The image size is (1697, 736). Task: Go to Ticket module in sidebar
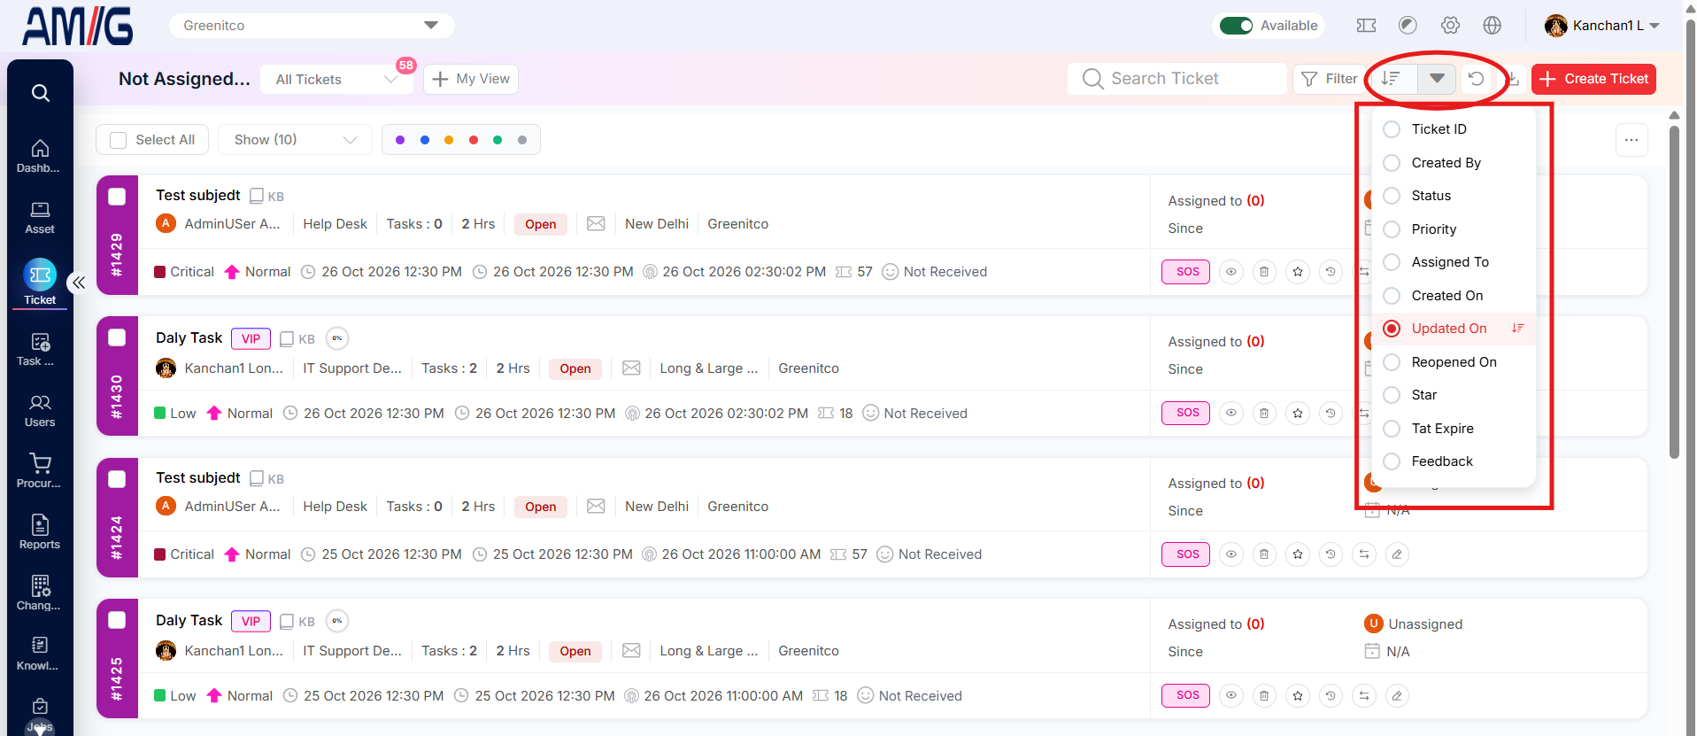[x=40, y=283]
